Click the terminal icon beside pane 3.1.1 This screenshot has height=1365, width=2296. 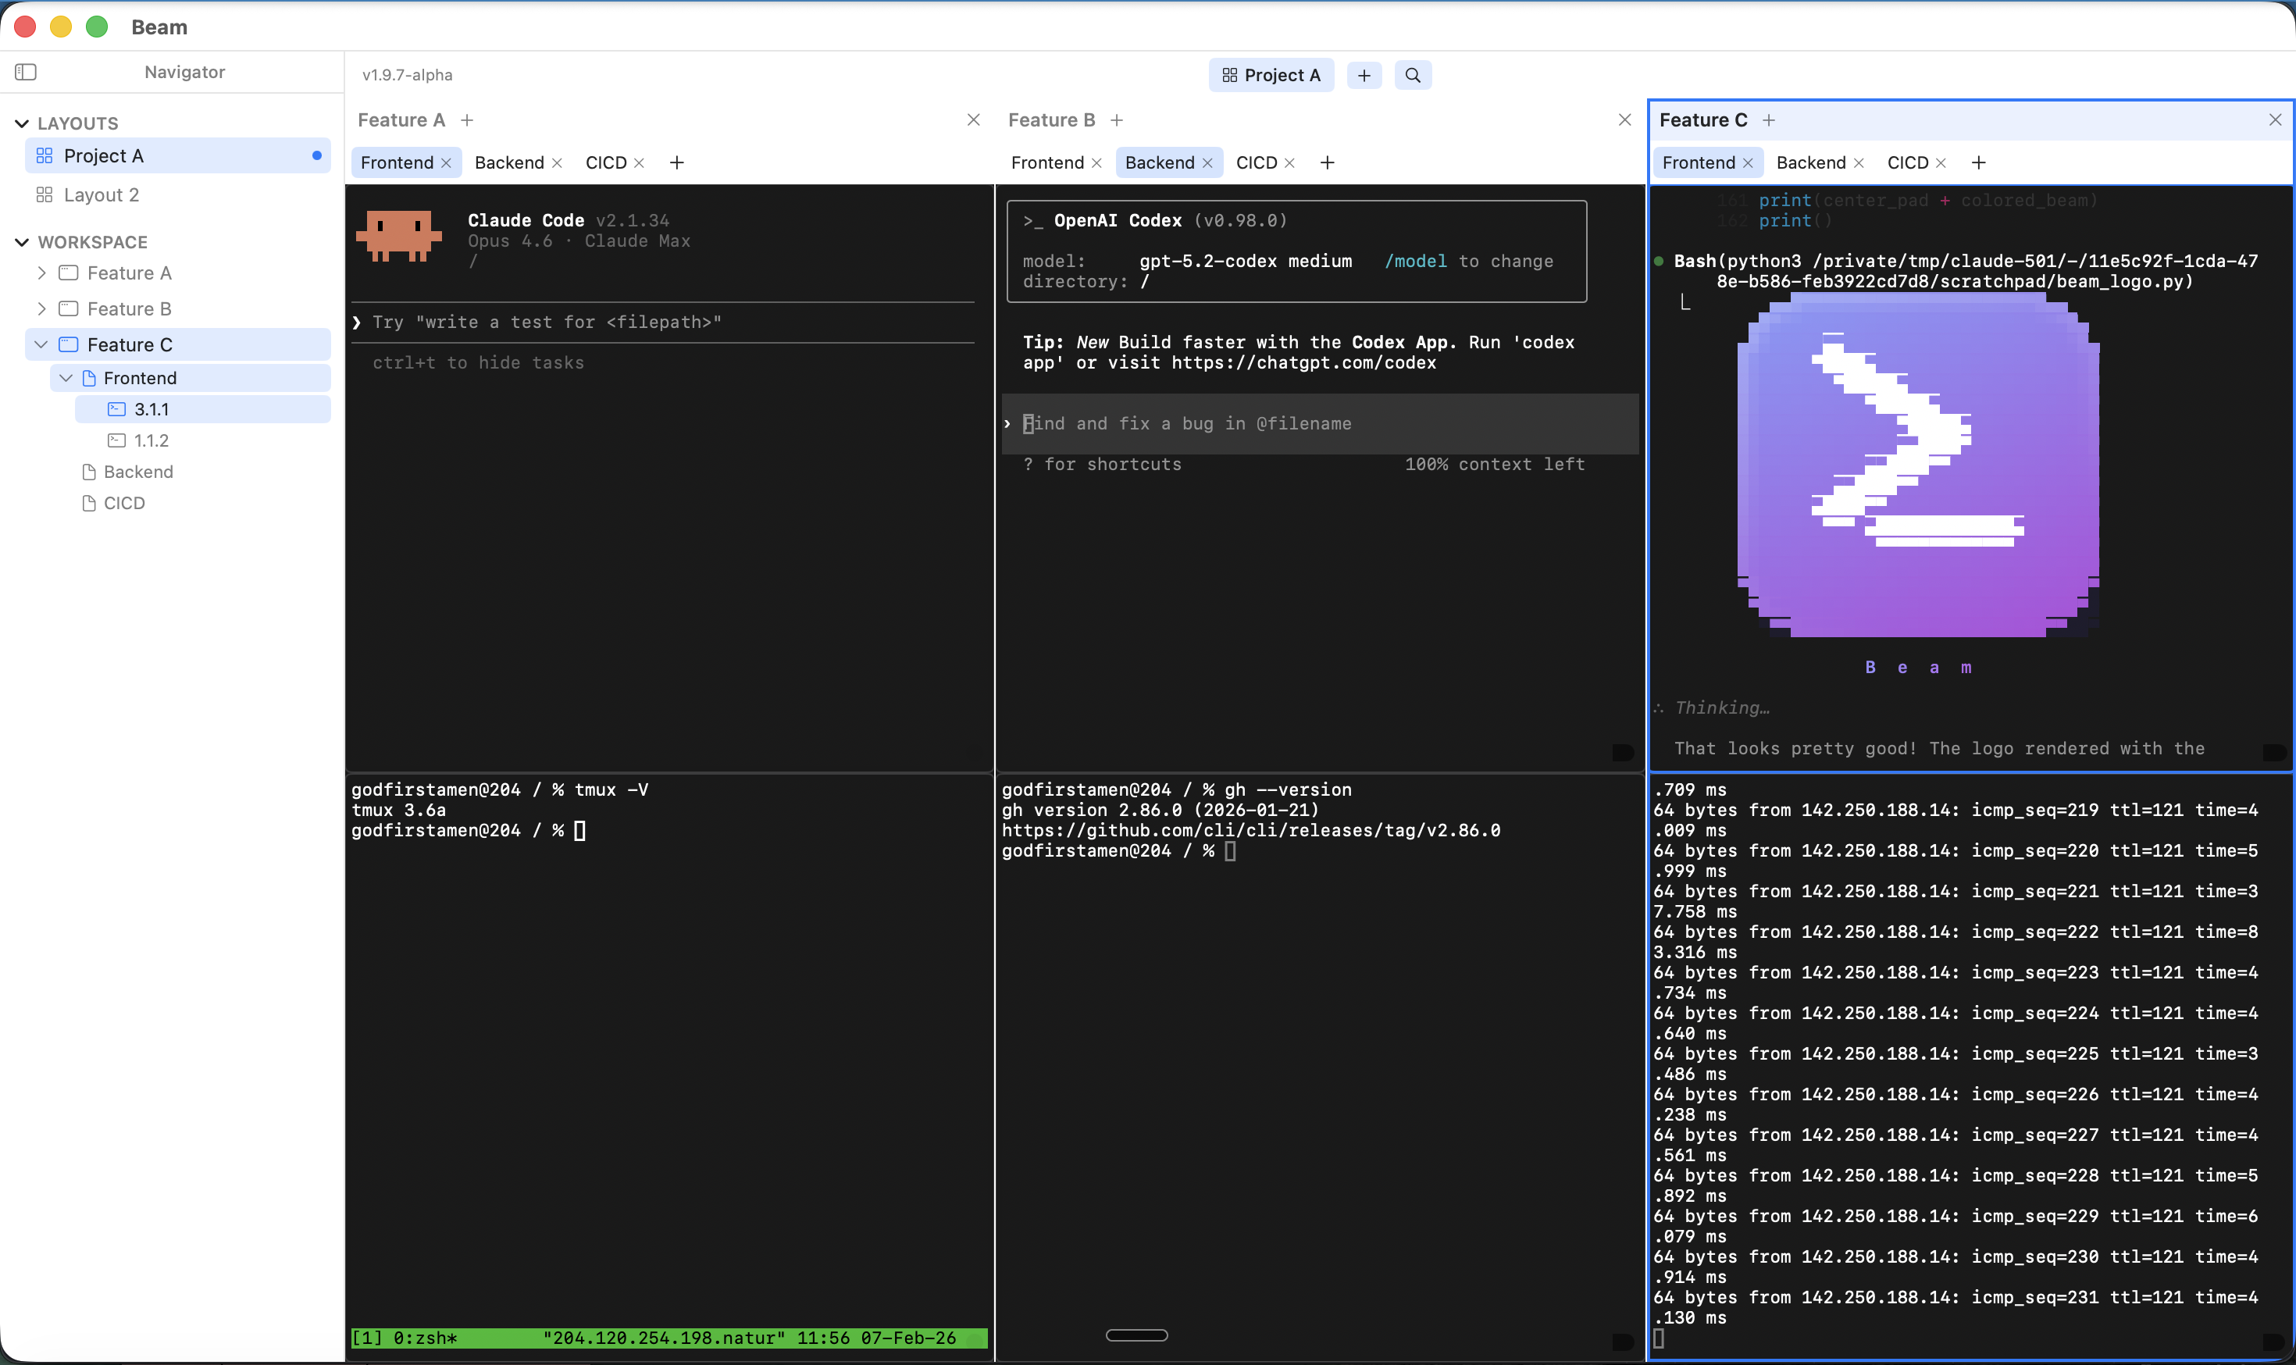(117, 408)
